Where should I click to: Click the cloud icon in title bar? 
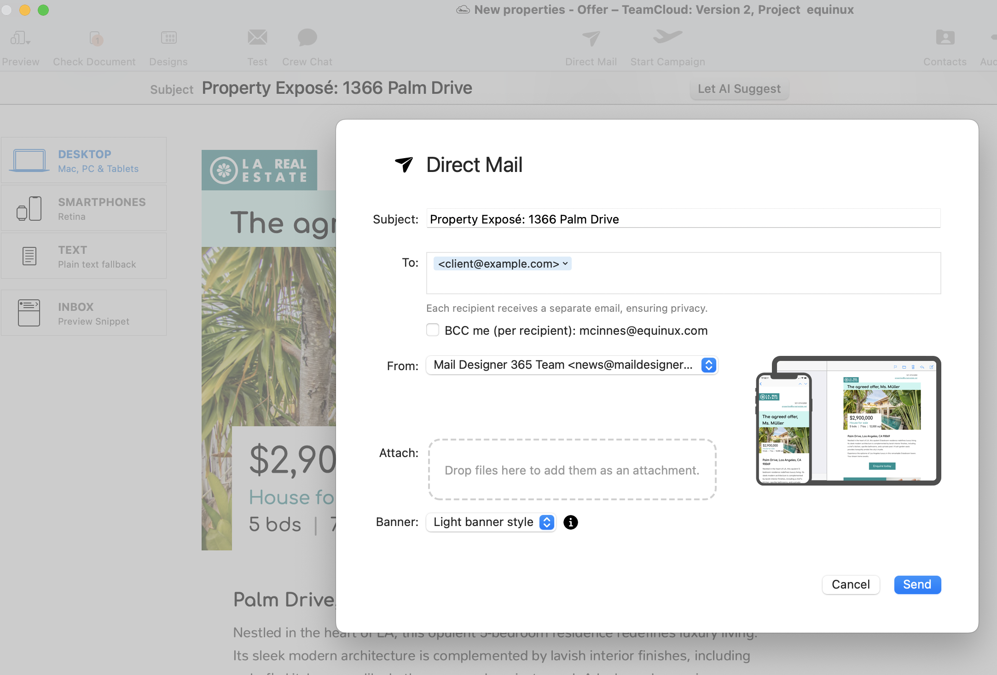point(463,10)
